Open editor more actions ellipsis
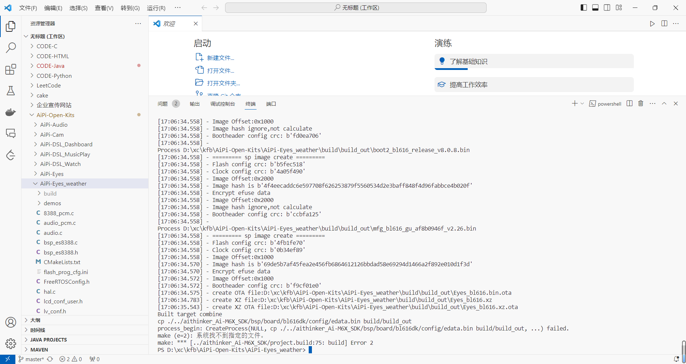 pyautogui.click(x=676, y=24)
